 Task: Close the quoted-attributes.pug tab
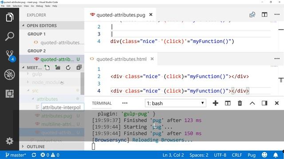tap(151, 15)
